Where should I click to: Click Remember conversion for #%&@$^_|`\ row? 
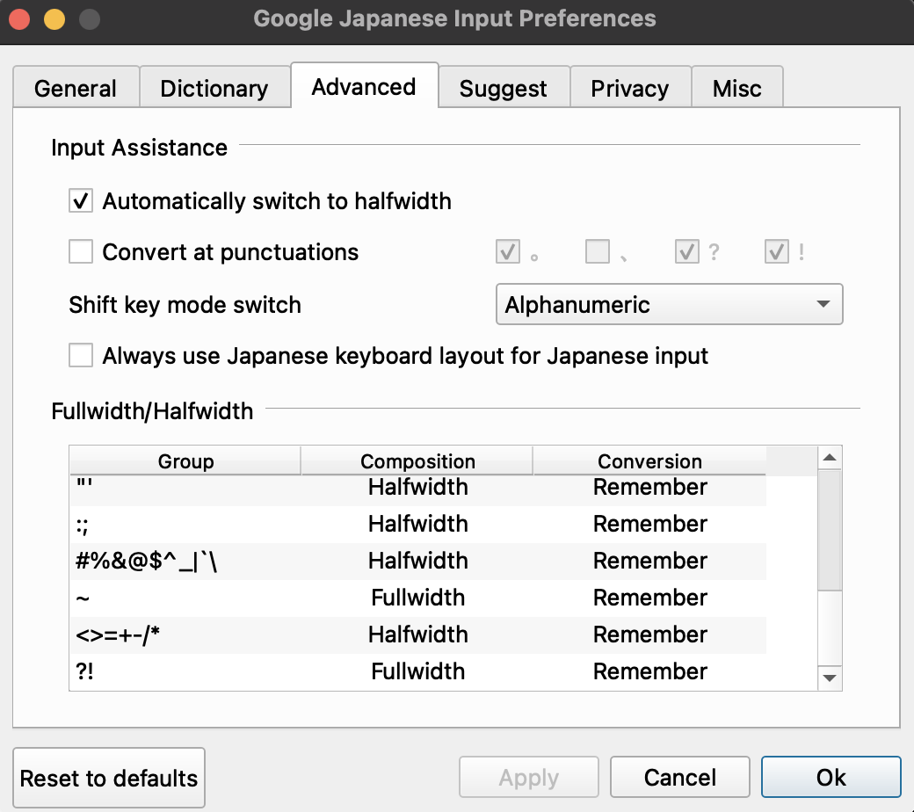click(x=650, y=561)
